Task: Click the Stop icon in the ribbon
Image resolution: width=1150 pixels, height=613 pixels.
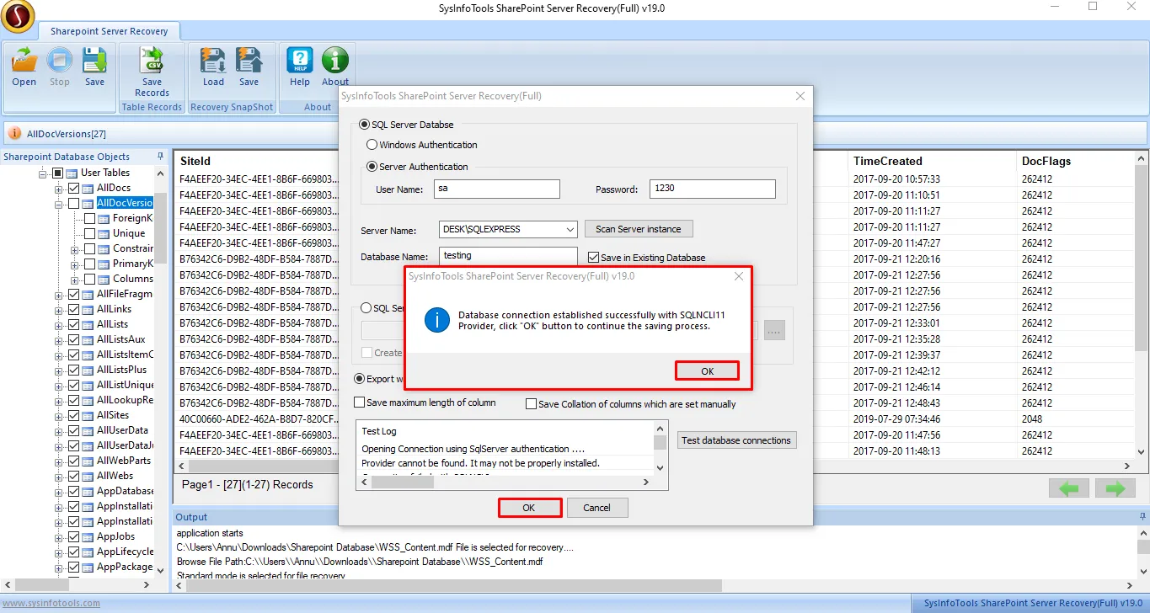Action: pyautogui.click(x=60, y=61)
